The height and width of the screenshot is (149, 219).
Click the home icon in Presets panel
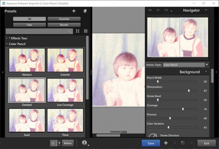point(85,11)
